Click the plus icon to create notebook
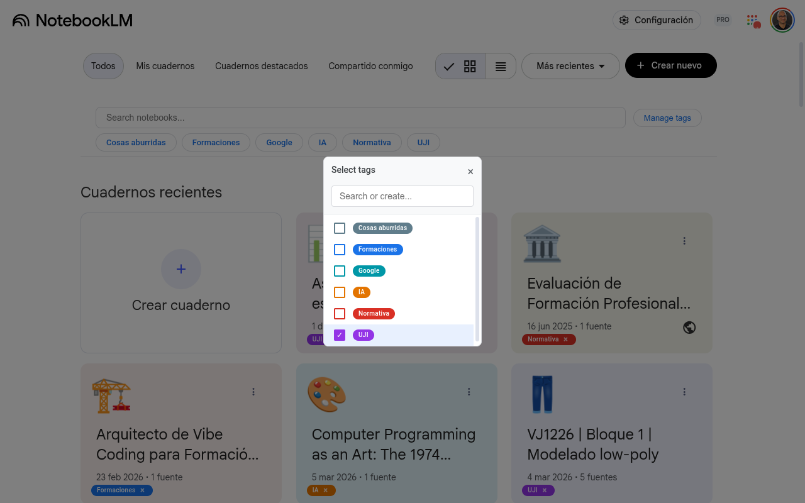 click(181, 269)
